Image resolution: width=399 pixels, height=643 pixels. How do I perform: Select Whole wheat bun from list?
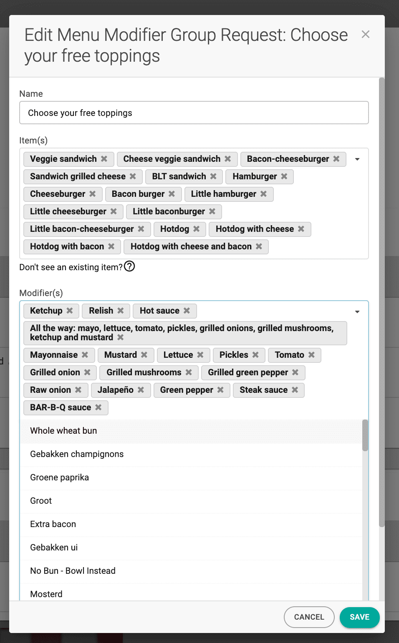pos(63,431)
